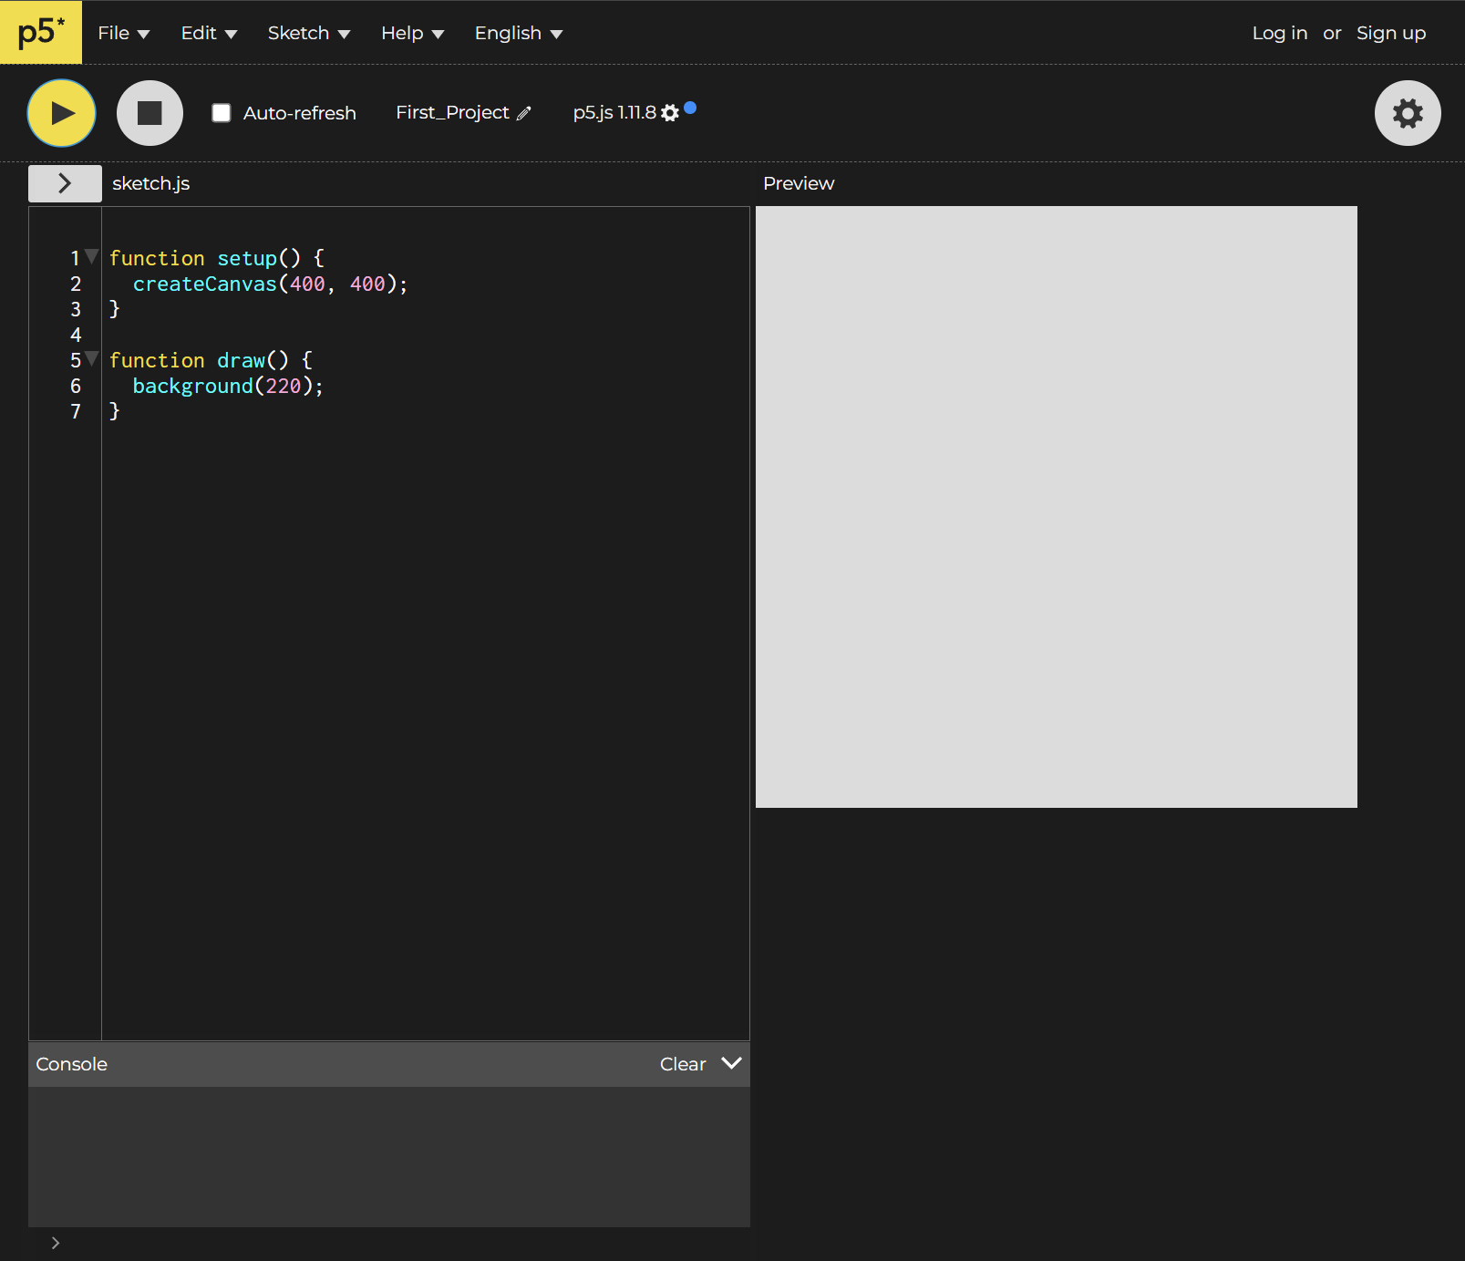Collapse the console with chevron
Viewport: 1465px width, 1261px height.
coord(731,1063)
